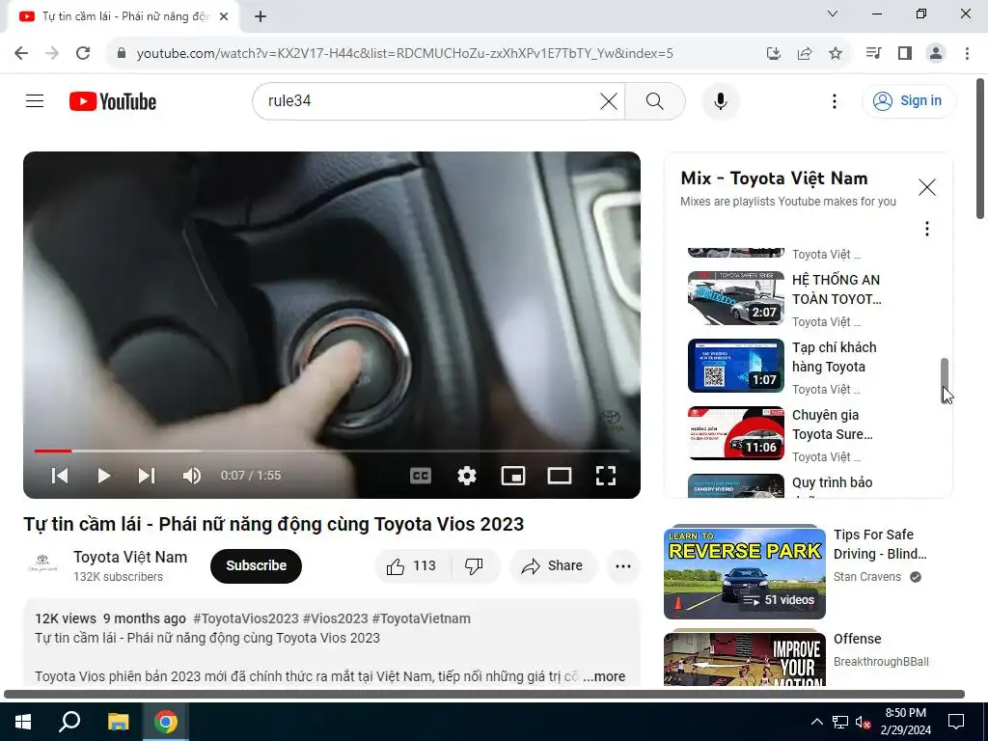Share this page from address bar
Screen dimensions: 988x741
(x=805, y=54)
